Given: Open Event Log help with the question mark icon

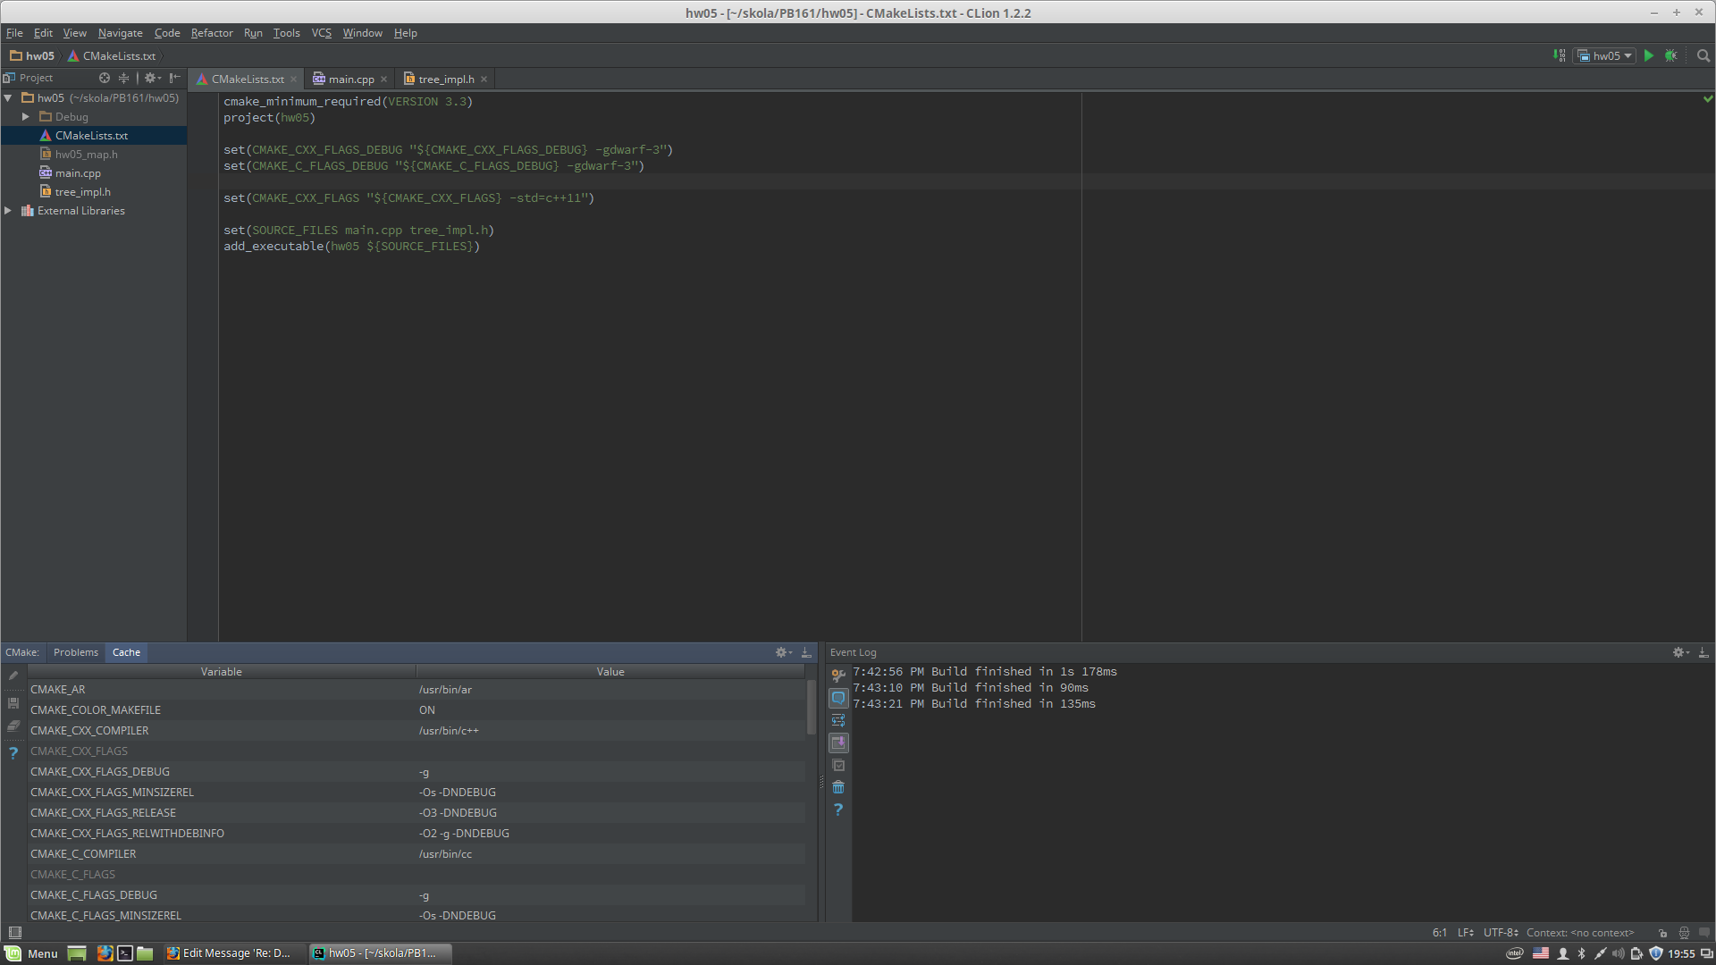Looking at the screenshot, I should (x=837, y=810).
